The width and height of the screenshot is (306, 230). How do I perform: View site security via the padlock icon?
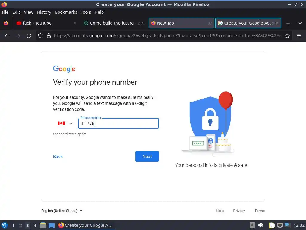pos(49,36)
